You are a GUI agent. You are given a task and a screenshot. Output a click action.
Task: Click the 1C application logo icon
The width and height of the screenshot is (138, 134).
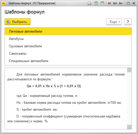(4, 3)
